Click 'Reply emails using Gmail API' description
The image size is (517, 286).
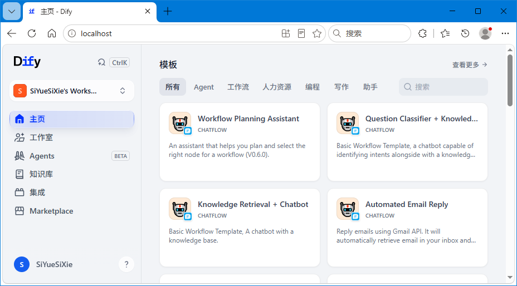[406, 236]
